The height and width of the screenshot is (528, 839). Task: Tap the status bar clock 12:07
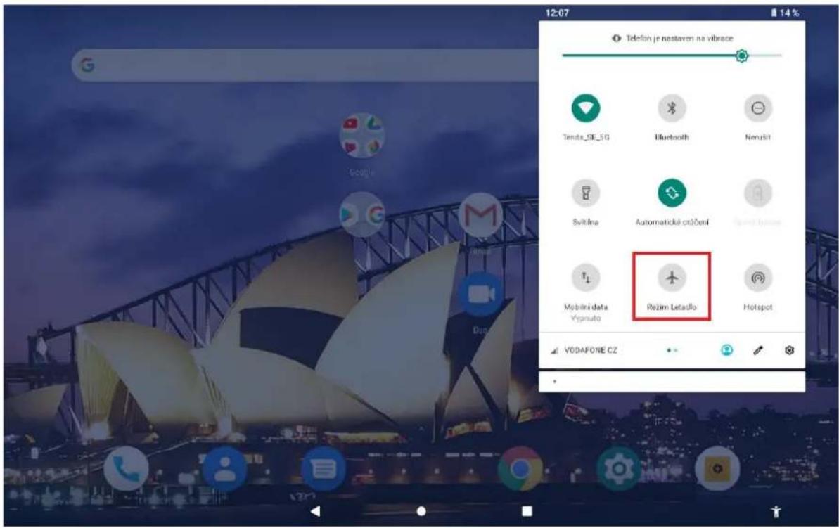coord(557,13)
